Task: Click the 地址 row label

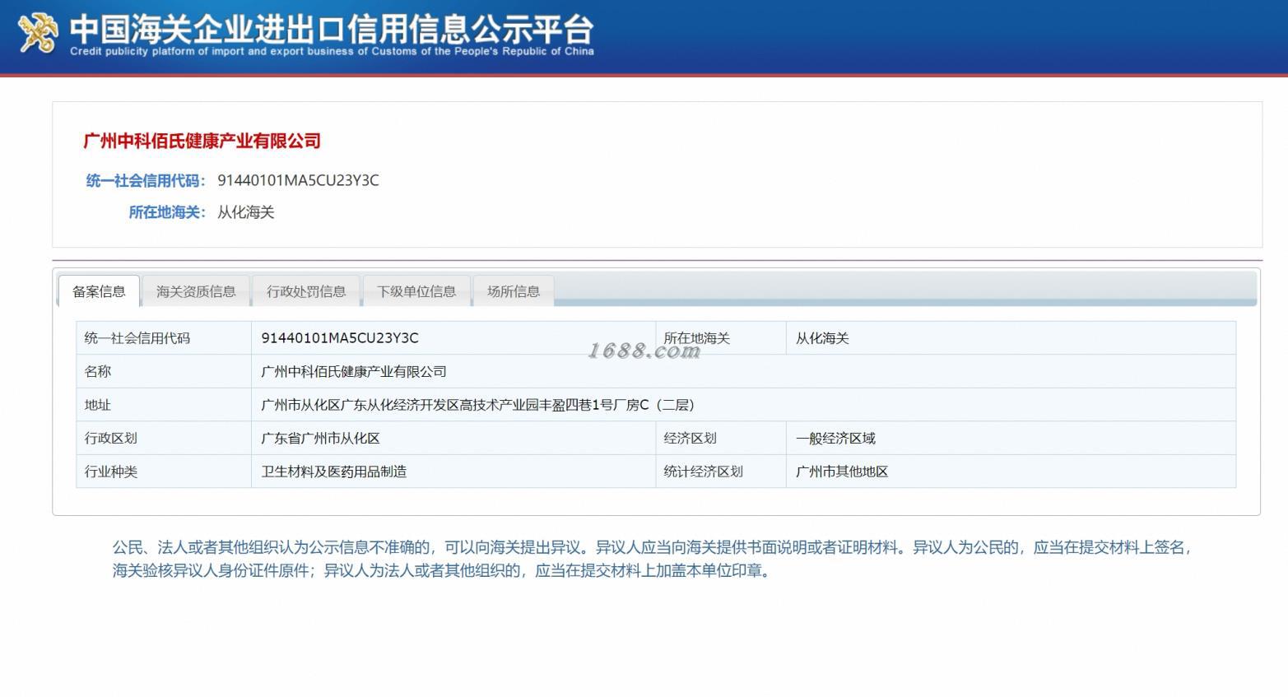Action: (x=164, y=405)
